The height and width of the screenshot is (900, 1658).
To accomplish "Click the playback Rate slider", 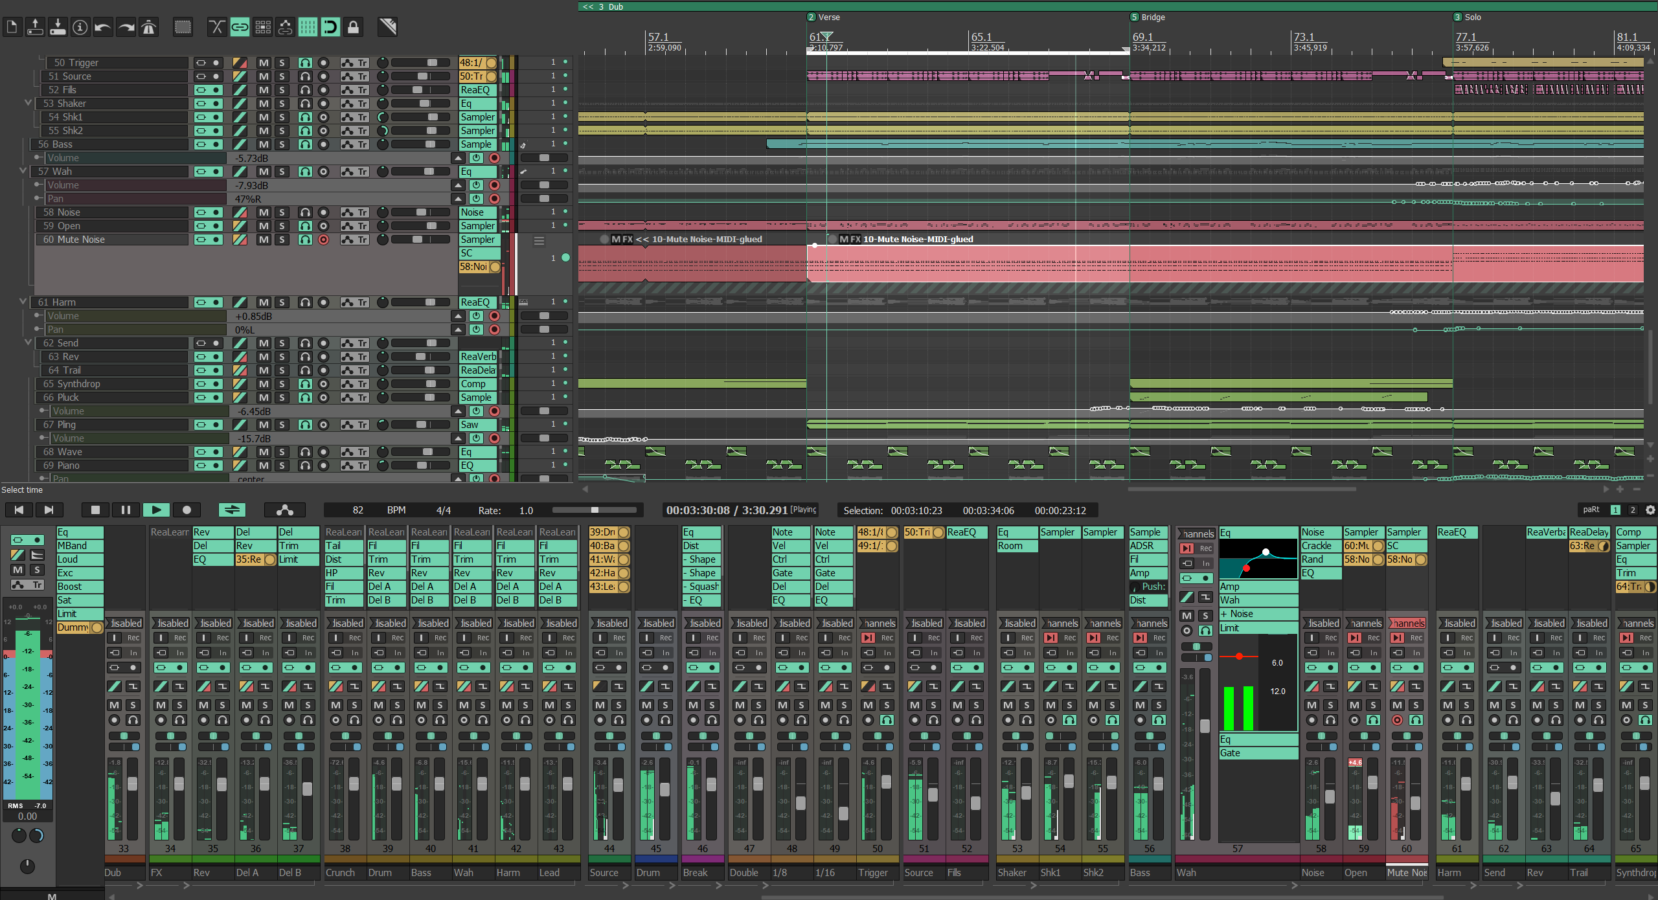I will [x=595, y=510].
